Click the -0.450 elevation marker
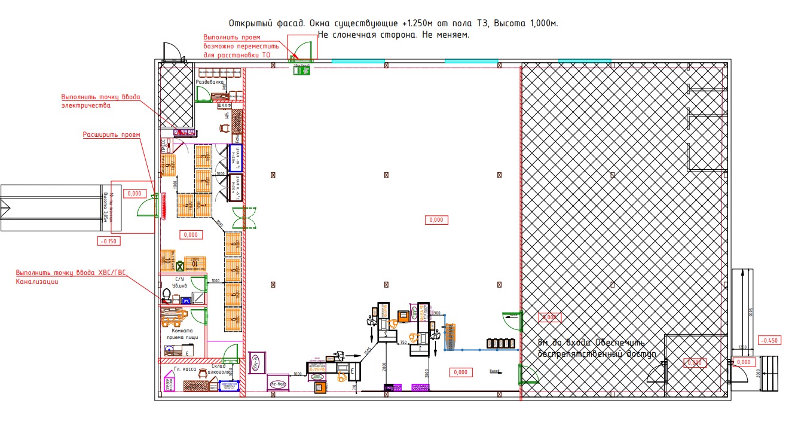Viewport: 795px width, 446px height. tap(770, 341)
